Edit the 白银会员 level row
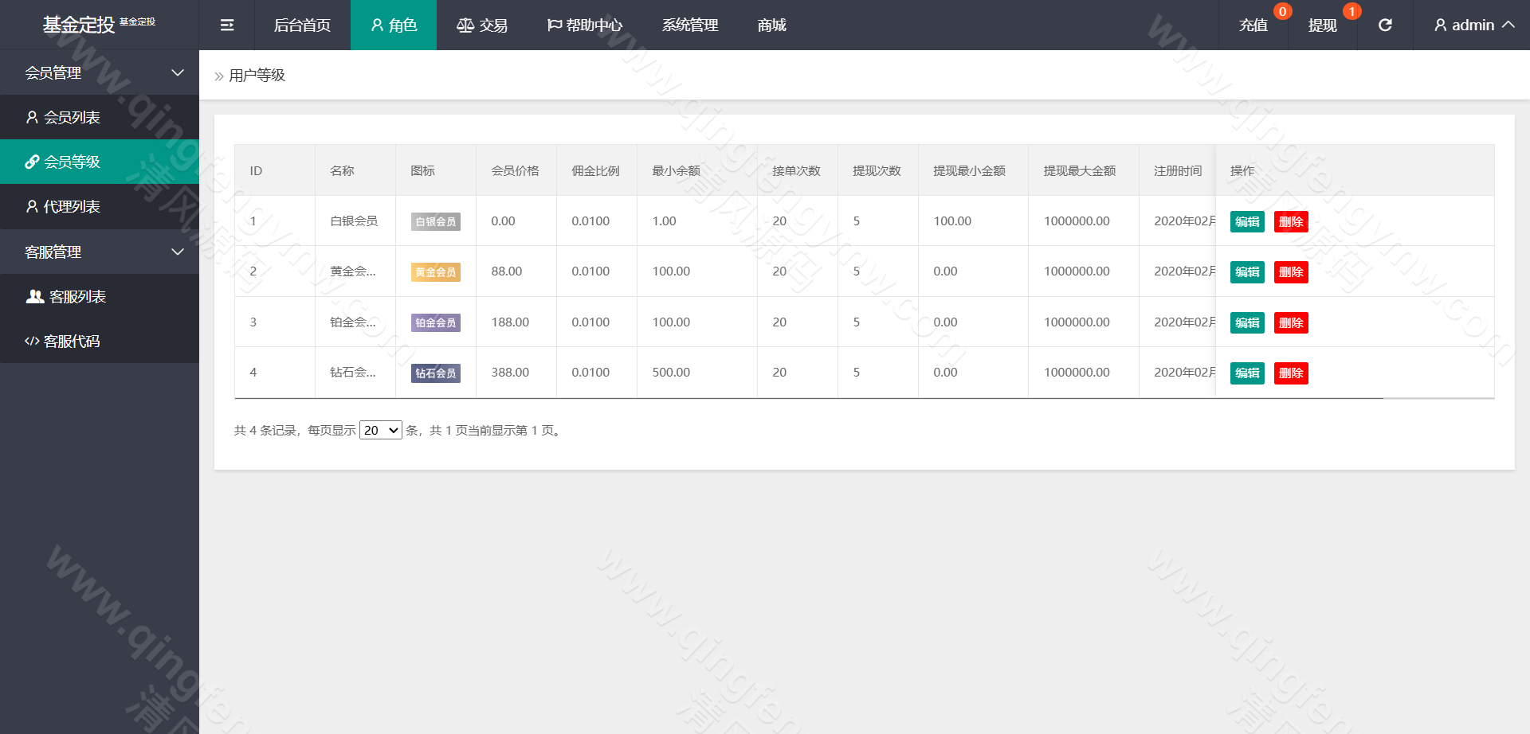 (1247, 221)
